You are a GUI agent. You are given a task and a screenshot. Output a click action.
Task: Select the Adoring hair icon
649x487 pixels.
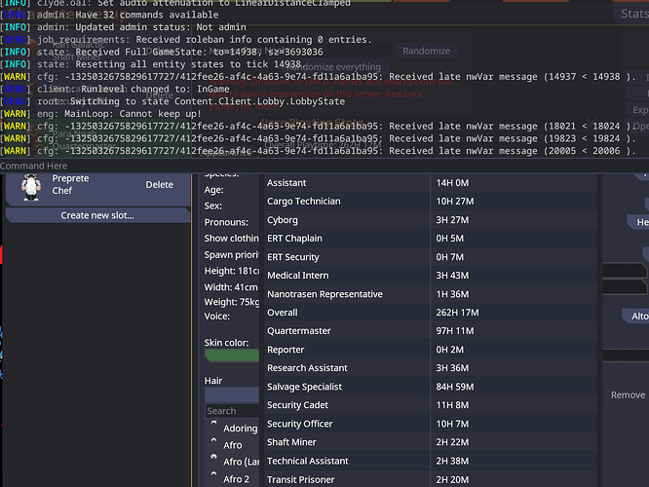[213, 424]
